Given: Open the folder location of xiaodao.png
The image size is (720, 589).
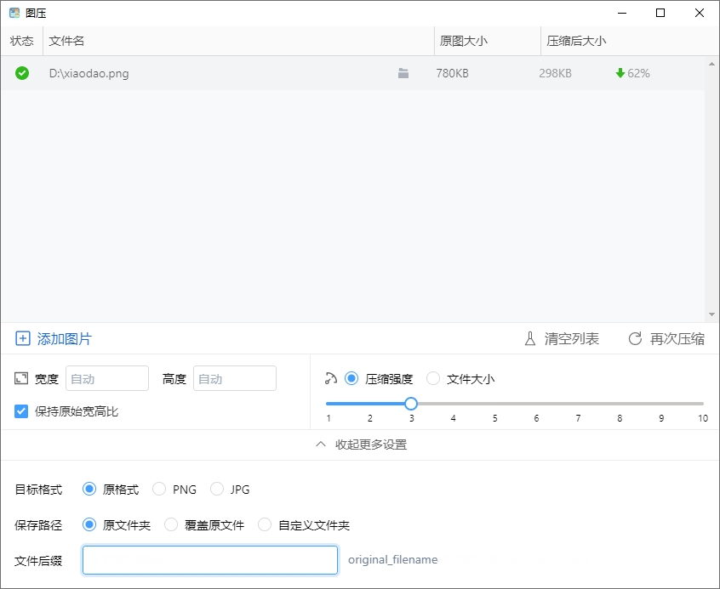Looking at the screenshot, I should pos(403,73).
